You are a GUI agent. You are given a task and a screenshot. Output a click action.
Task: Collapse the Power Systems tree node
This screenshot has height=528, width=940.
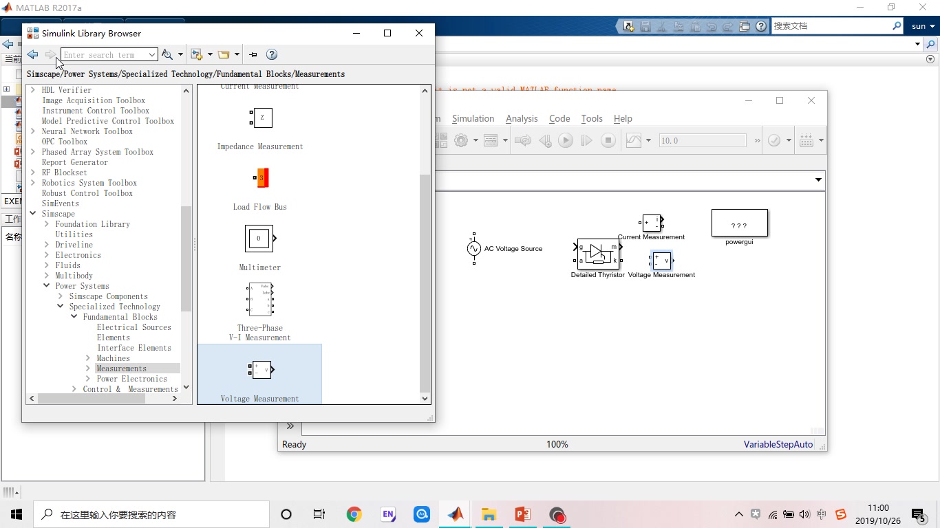click(x=47, y=286)
